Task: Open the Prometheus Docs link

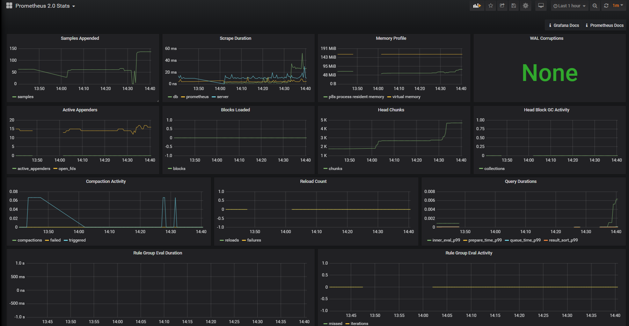Action: (x=604, y=25)
